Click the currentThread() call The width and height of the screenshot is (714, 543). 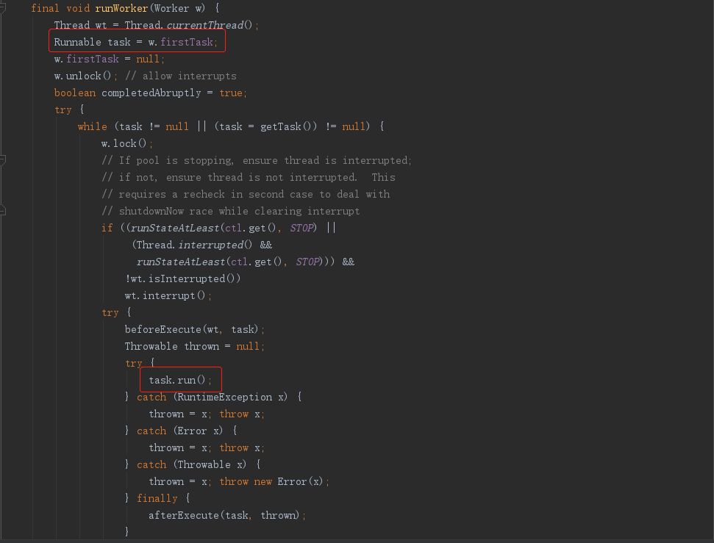coord(209,25)
